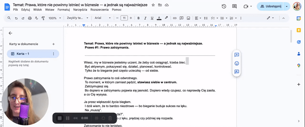
Task: Add a new tab to the document
Action: point(54,44)
